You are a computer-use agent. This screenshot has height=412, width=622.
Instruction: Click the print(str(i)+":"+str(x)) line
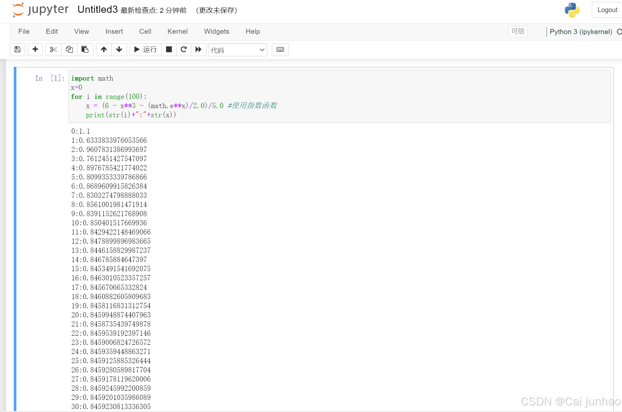(x=131, y=115)
